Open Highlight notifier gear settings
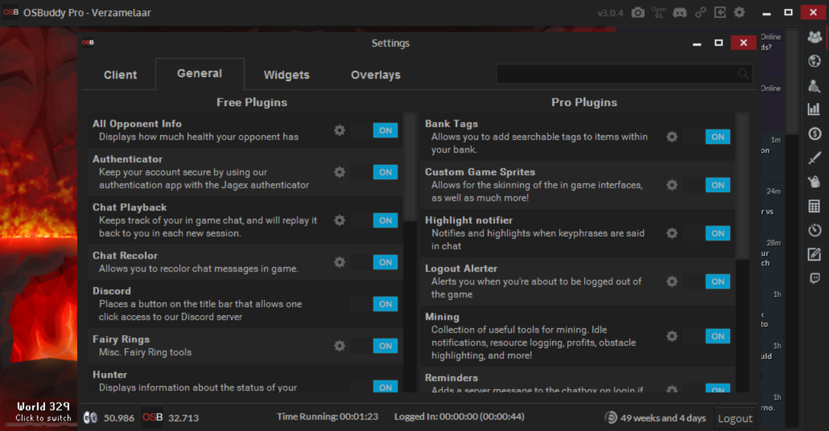This screenshot has width=829, height=431. point(672,234)
